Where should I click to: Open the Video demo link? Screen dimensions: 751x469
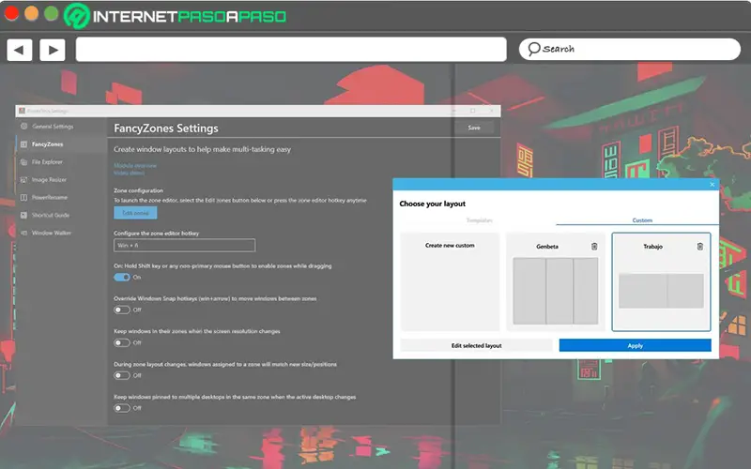[129, 173]
